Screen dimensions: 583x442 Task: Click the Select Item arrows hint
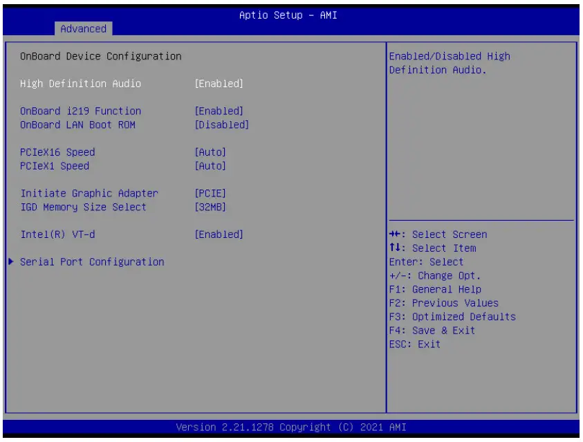point(433,248)
